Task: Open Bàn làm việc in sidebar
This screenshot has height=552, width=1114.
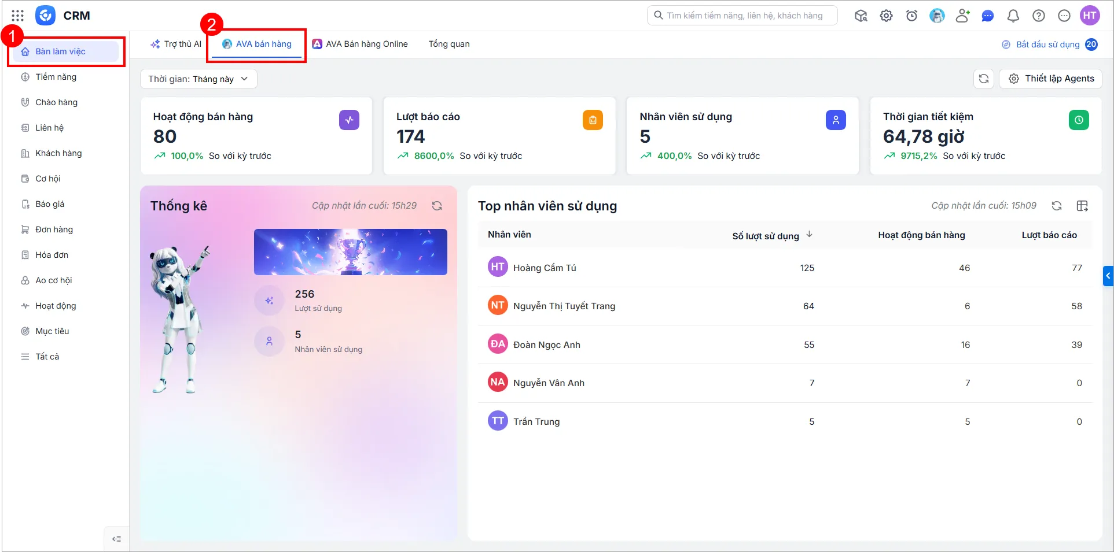Action: (x=65, y=51)
